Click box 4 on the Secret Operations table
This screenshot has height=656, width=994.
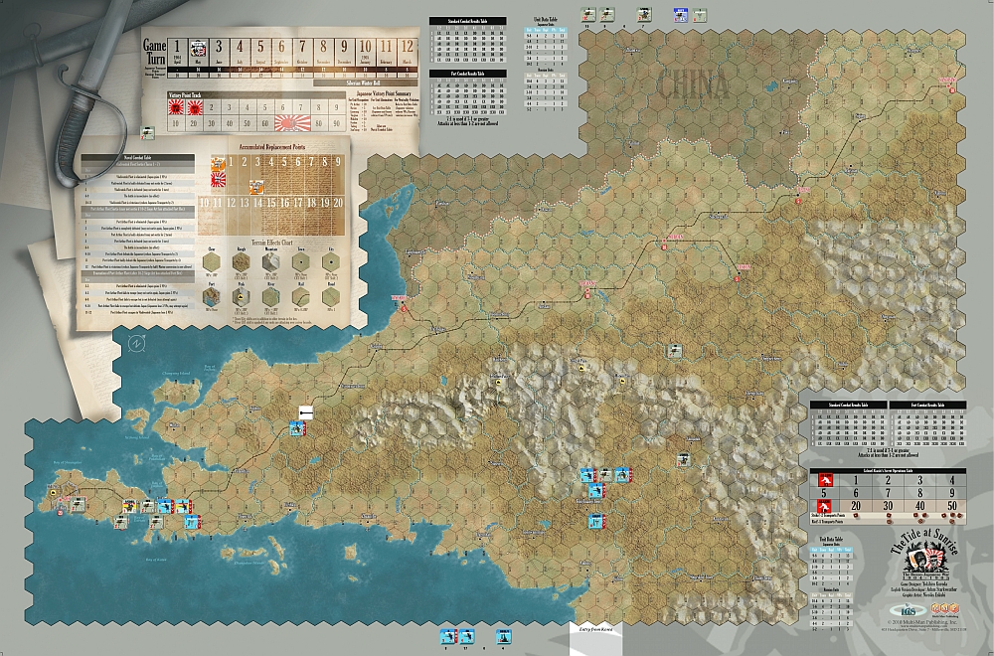click(x=951, y=480)
